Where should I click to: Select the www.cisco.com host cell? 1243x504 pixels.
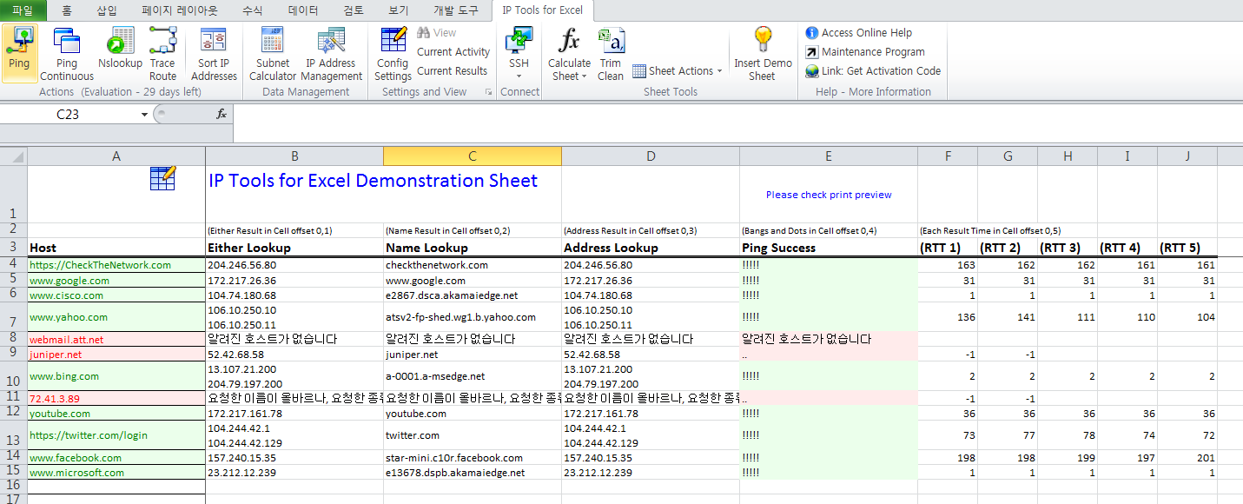point(116,295)
